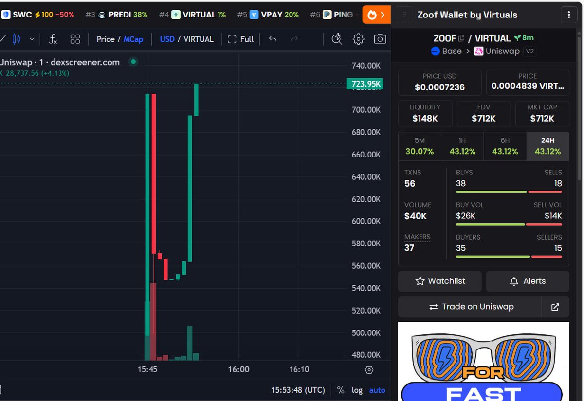Click the BUYS green progress bar
This screenshot has height=401, width=584.
click(x=491, y=192)
